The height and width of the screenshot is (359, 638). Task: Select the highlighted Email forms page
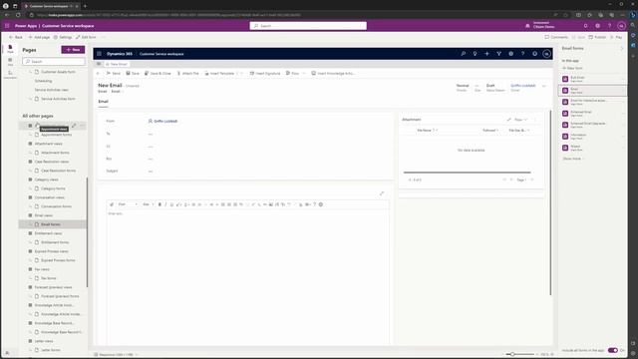pyautogui.click(x=53, y=224)
